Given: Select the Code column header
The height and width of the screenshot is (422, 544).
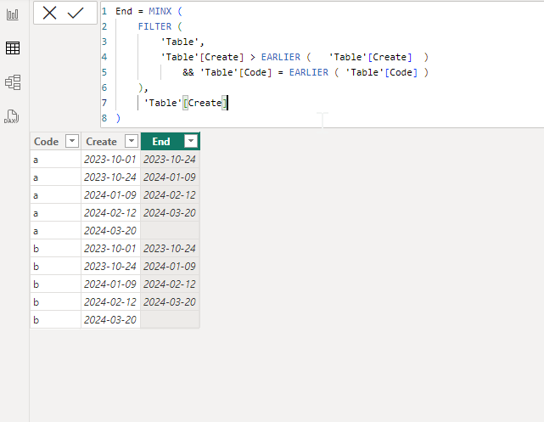Looking at the screenshot, I should 55,141.
